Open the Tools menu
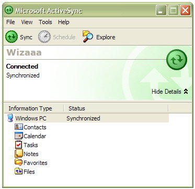 pyautogui.click(x=45, y=22)
